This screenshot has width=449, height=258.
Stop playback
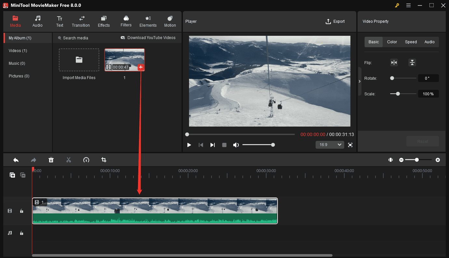[x=224, y=145]
